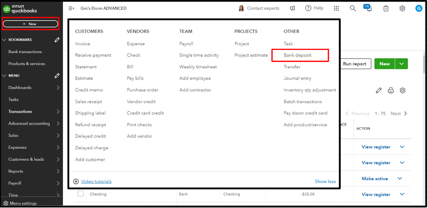This screenshot has height=208, width=428.
Task: Open Products & services bookmark
Action: point(27,63)
